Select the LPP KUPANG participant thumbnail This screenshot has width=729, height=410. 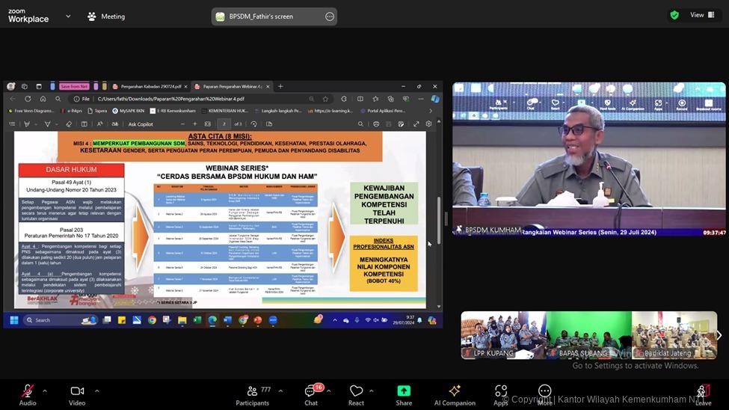[x=502, y=335]
